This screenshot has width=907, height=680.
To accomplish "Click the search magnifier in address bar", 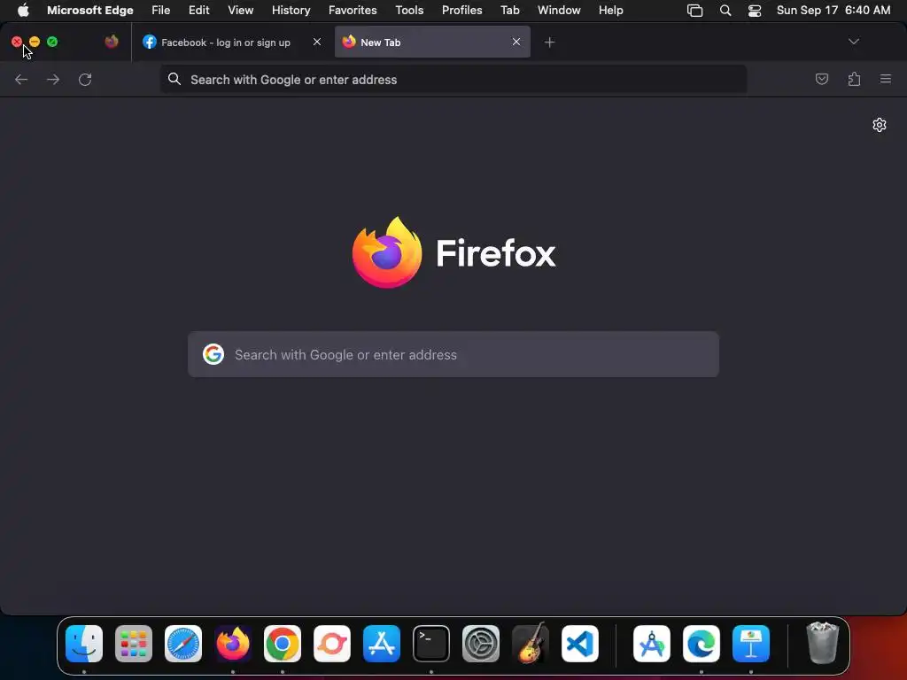I will pos(174,79).
